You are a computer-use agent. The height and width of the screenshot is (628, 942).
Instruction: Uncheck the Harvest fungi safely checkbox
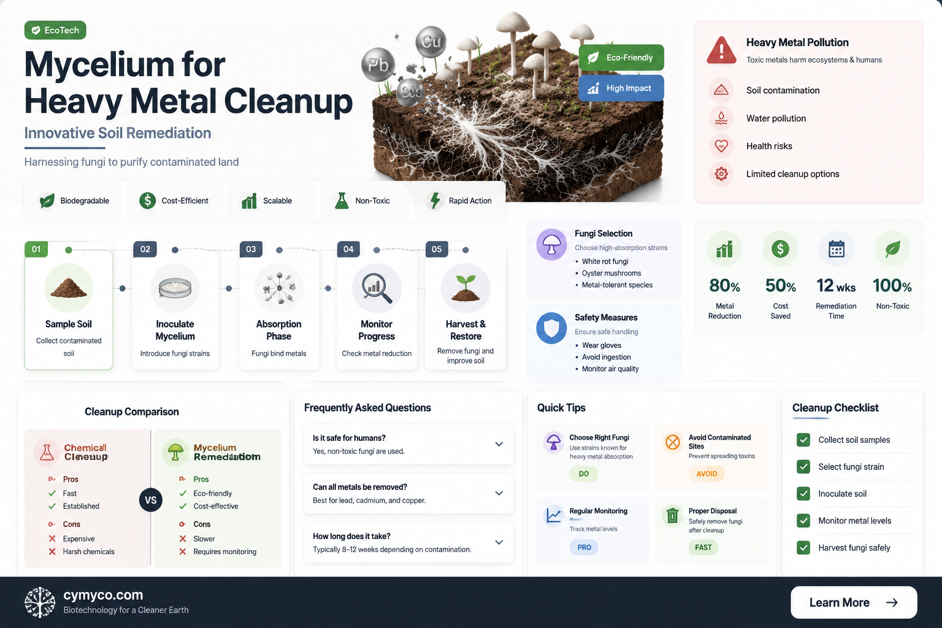click(x=803, y=548)
